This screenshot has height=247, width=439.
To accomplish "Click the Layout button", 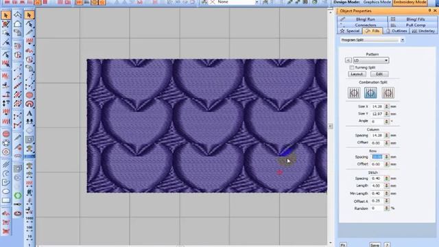I will pyautogui.click(x=357, y=74).
